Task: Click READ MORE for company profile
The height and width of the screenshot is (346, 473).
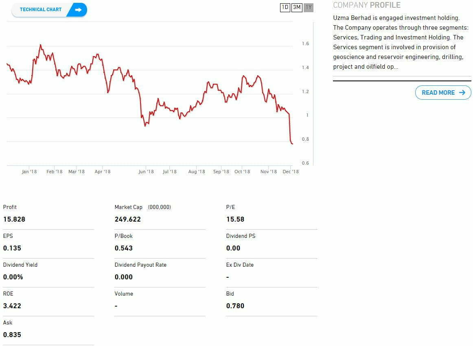Action: (x=438, y=93)
